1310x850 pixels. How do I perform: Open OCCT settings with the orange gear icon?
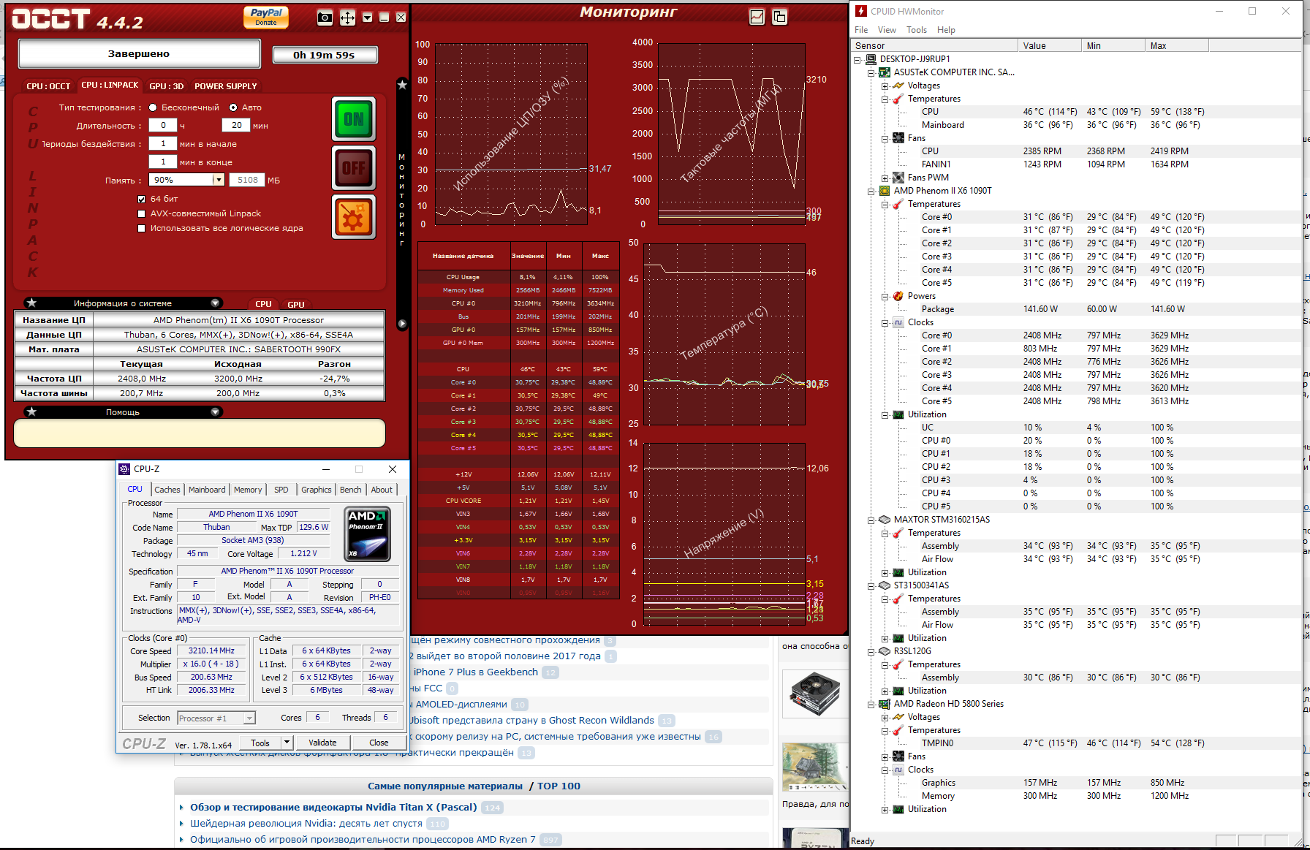click(354, 217)
